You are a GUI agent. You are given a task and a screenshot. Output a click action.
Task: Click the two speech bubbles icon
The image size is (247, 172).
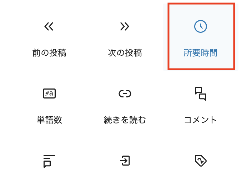[200, 94]
